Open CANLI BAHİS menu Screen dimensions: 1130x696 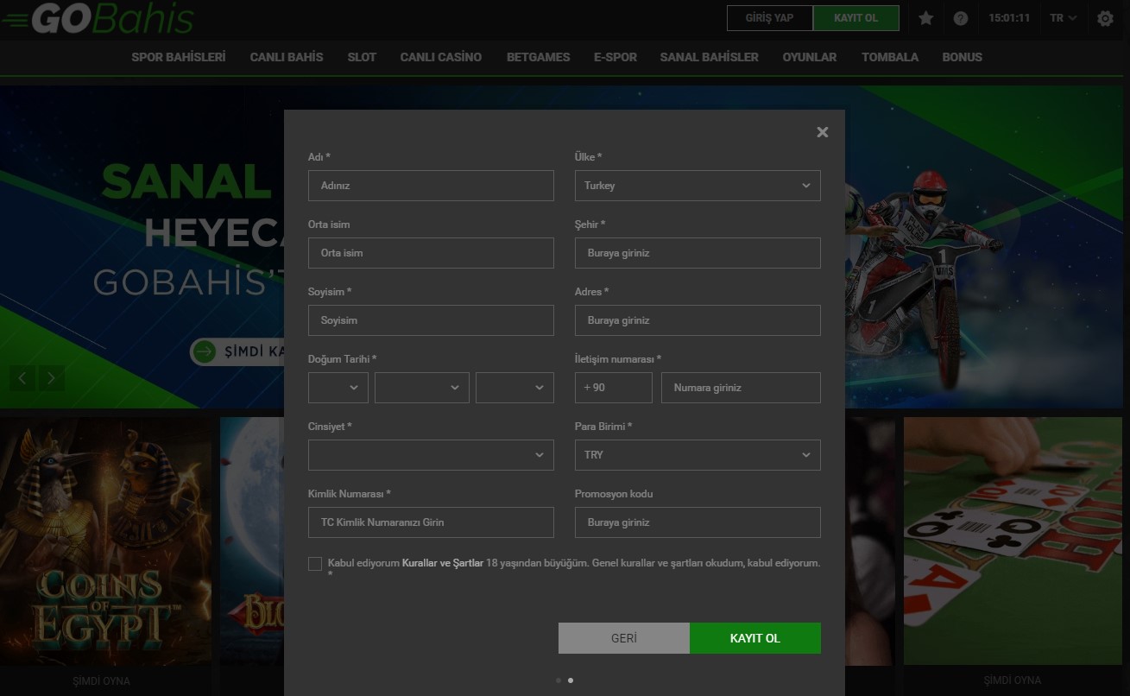287,57
